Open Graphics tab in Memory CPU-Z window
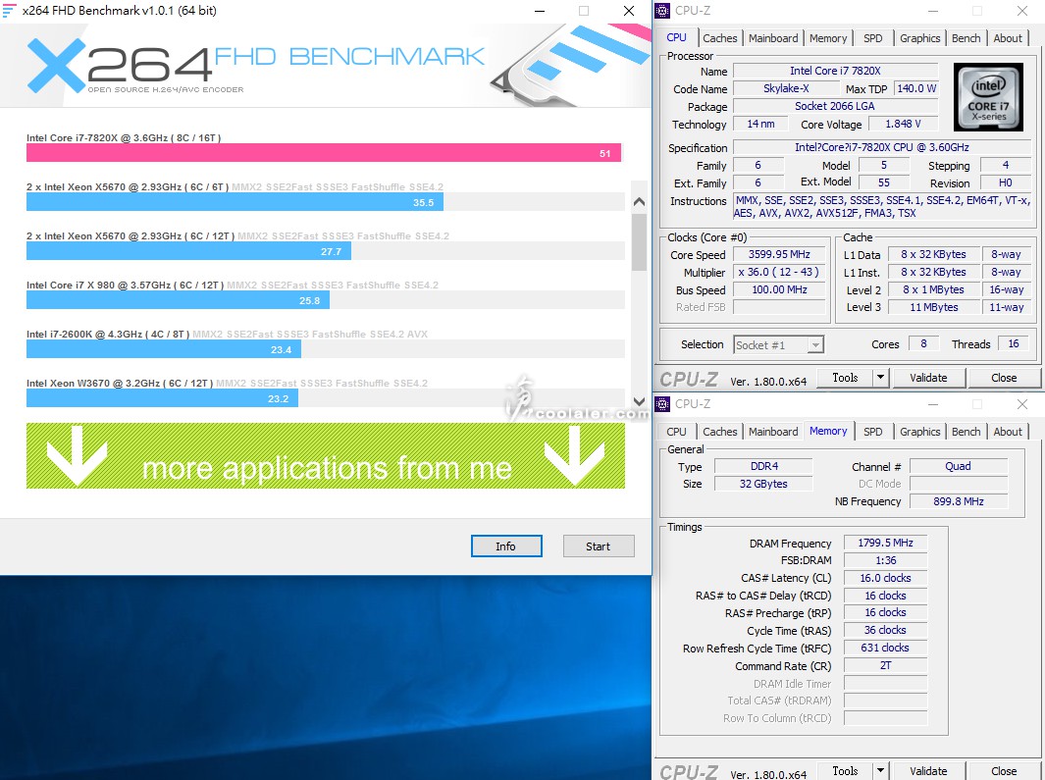 (x=919, y=432)
